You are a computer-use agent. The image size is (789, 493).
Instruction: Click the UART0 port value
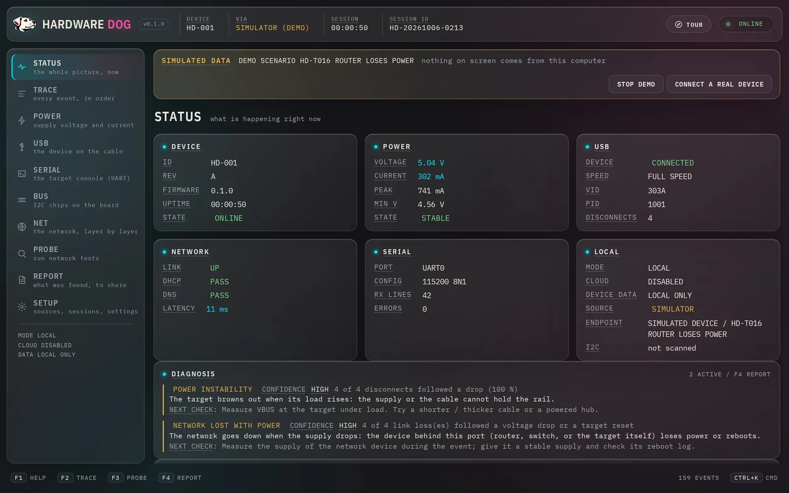433,268
